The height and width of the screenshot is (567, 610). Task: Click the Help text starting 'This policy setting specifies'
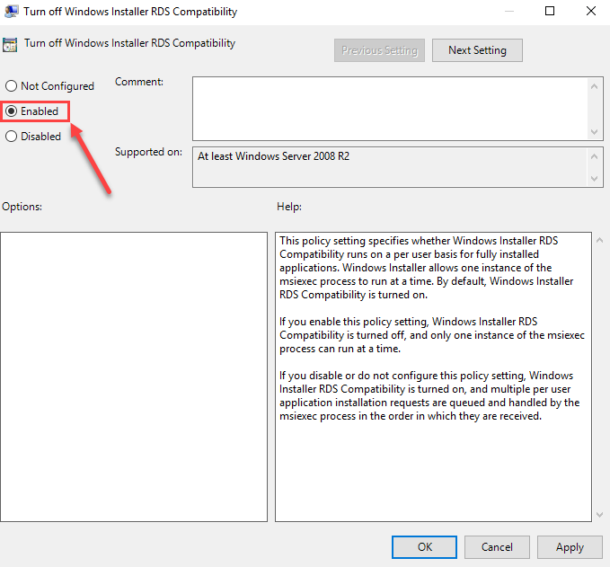coord(426,268)
